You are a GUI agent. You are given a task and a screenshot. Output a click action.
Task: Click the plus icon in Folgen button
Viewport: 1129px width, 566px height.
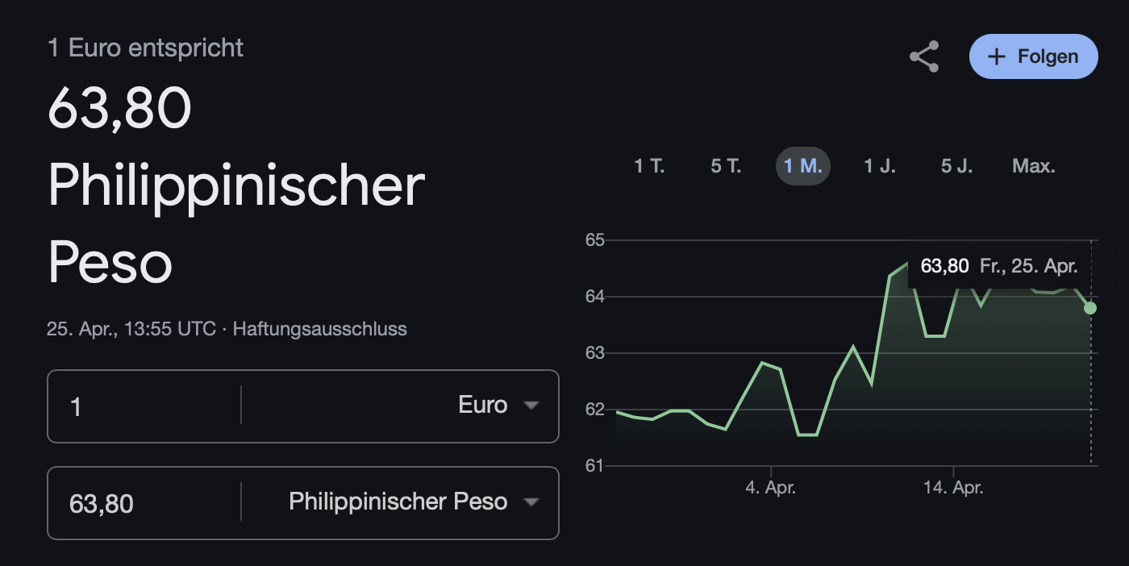997,56
